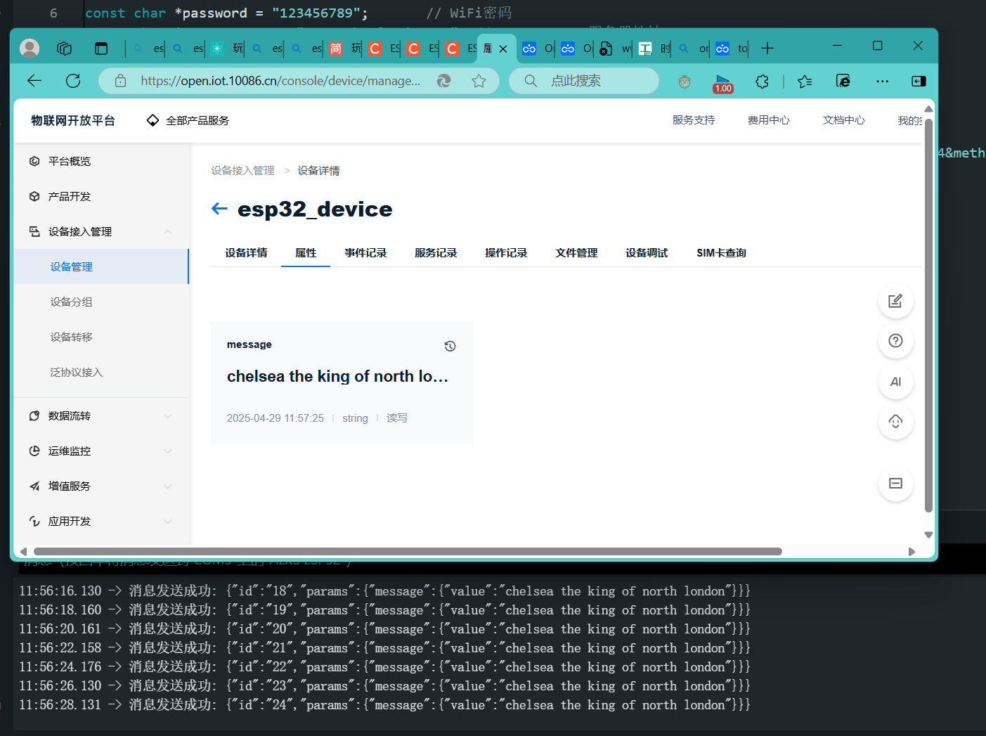The image size is (986, 736).
Task: Open the floating AI assistant button
Action: [895, 382]
